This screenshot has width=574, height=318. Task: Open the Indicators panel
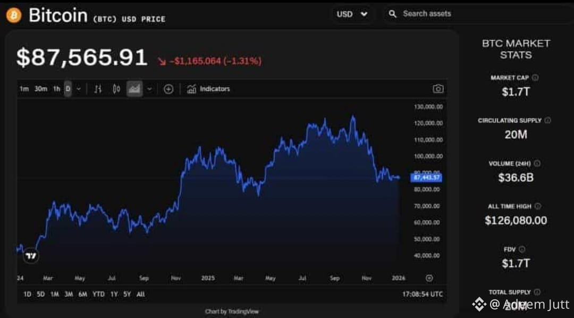[x=208, y=89]
